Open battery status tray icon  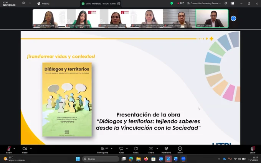tap(244, 159)
